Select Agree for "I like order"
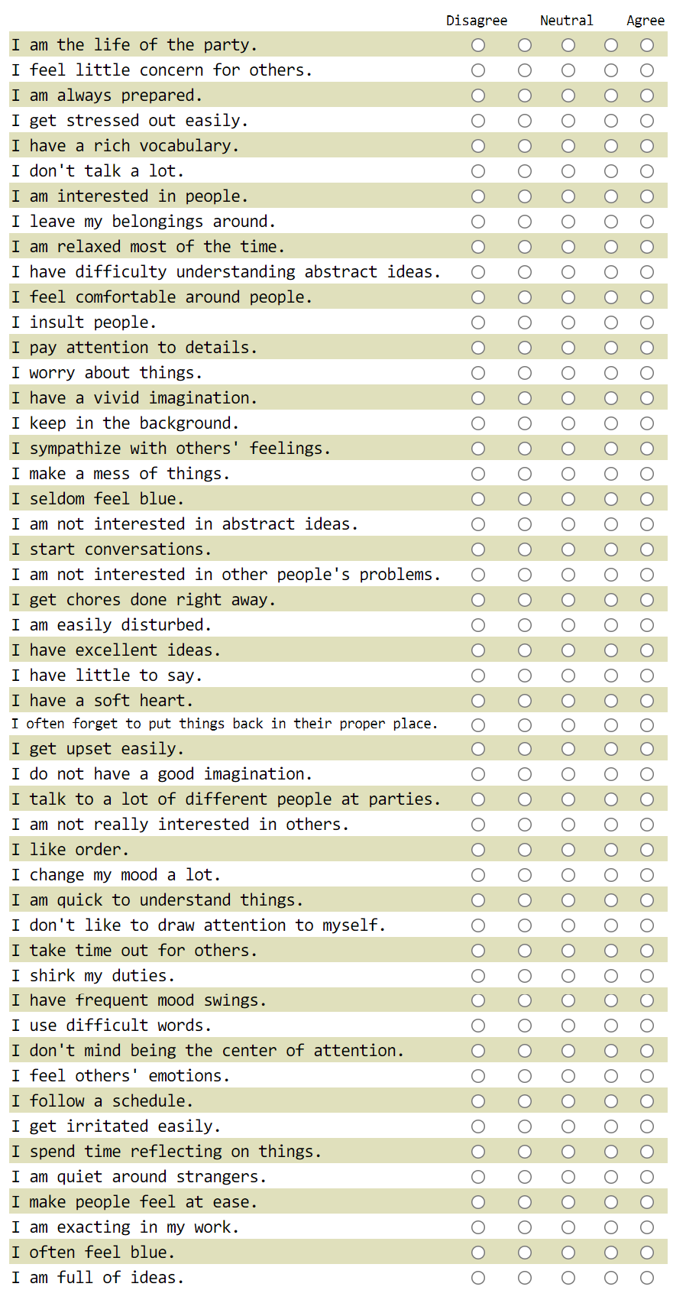 (647, 850)
